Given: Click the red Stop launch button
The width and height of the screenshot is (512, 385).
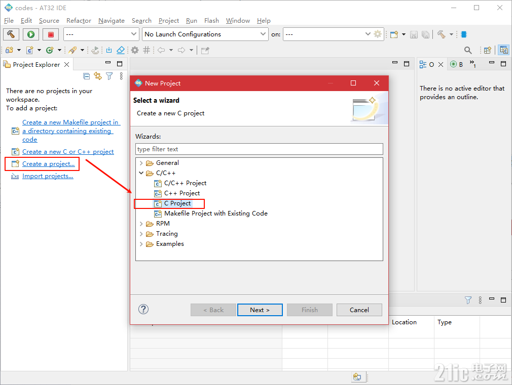Looking at the screenshot, I should coord(51,34).
